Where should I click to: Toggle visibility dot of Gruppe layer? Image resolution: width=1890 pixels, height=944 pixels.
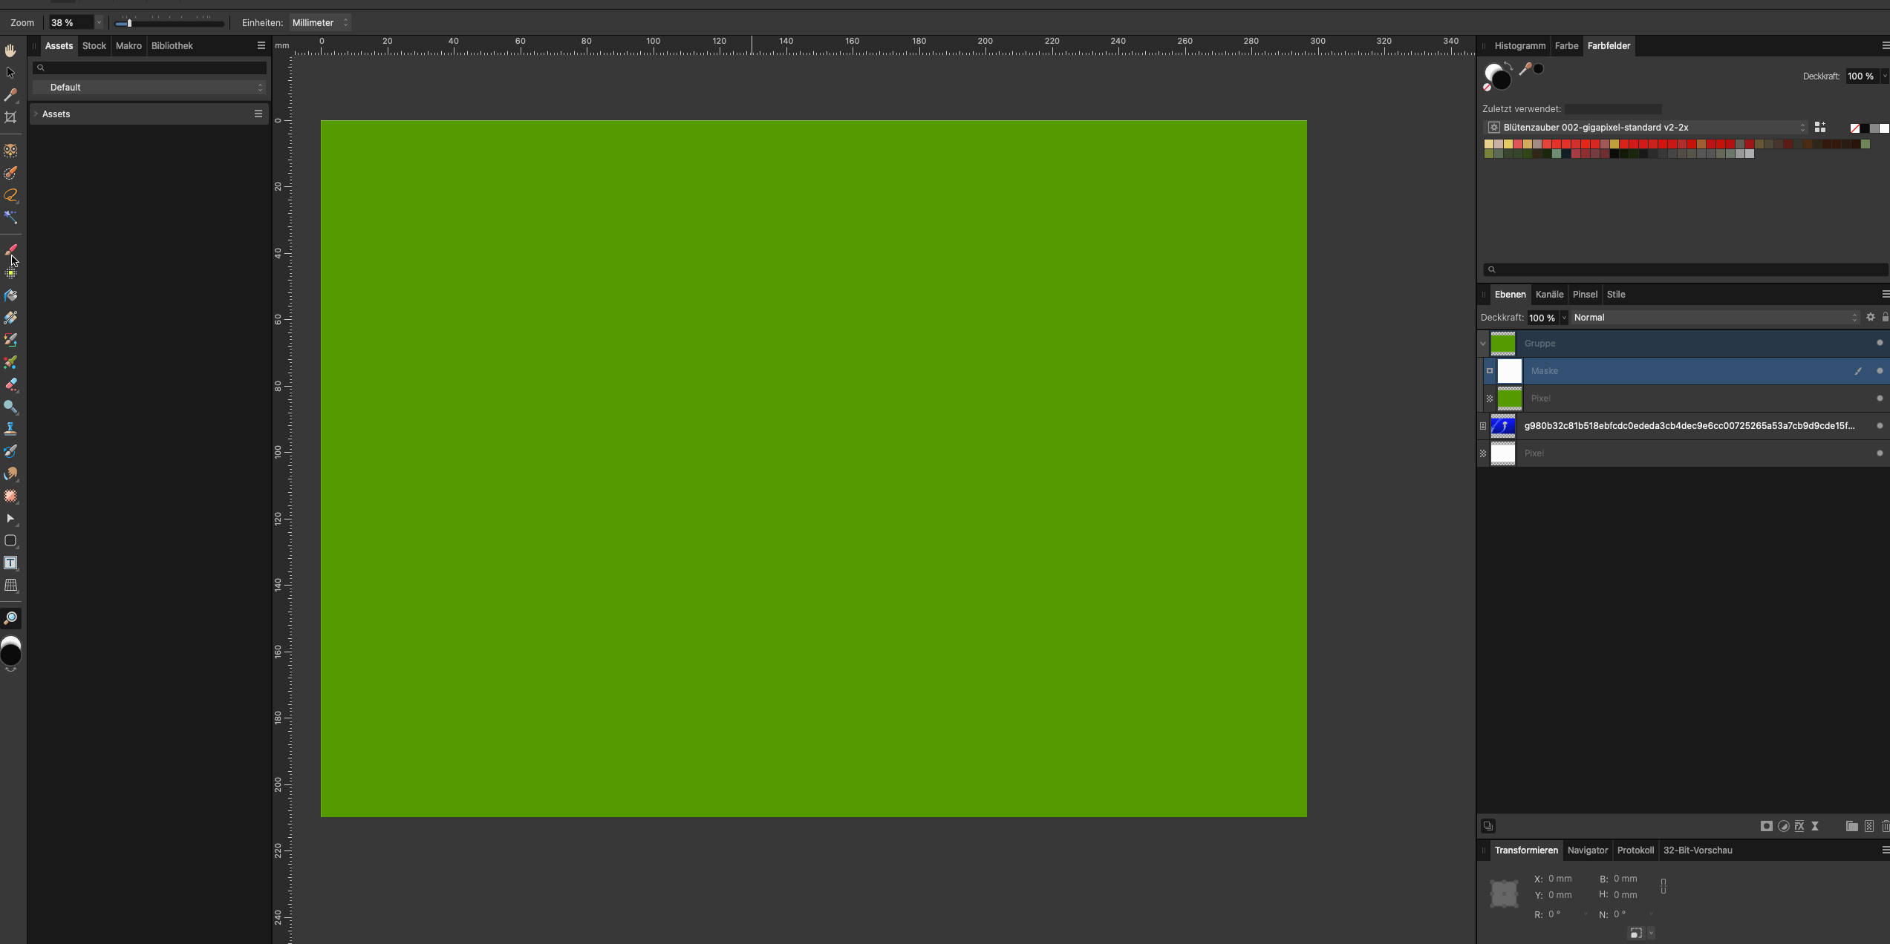pyautogui.click(x=1880, y=343)
